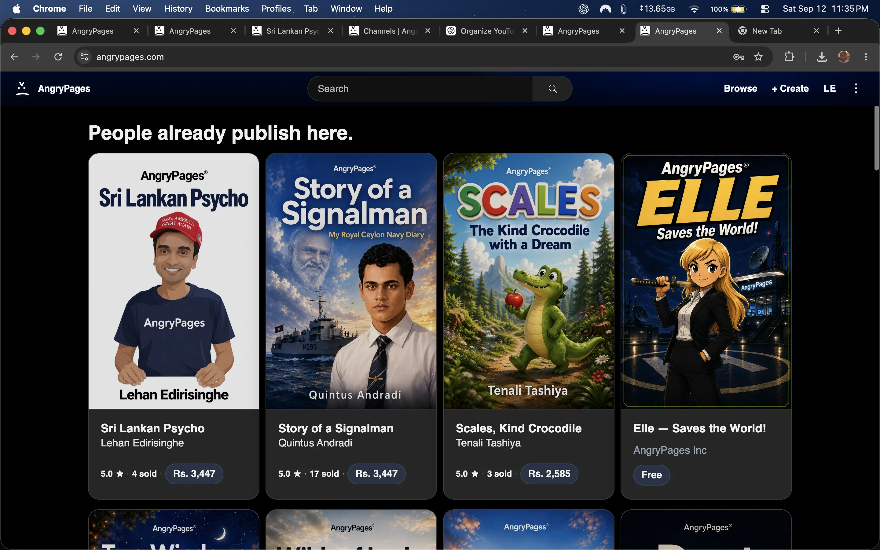Click the Story of a Signalman book cover
880x550 pixels.
351,281
